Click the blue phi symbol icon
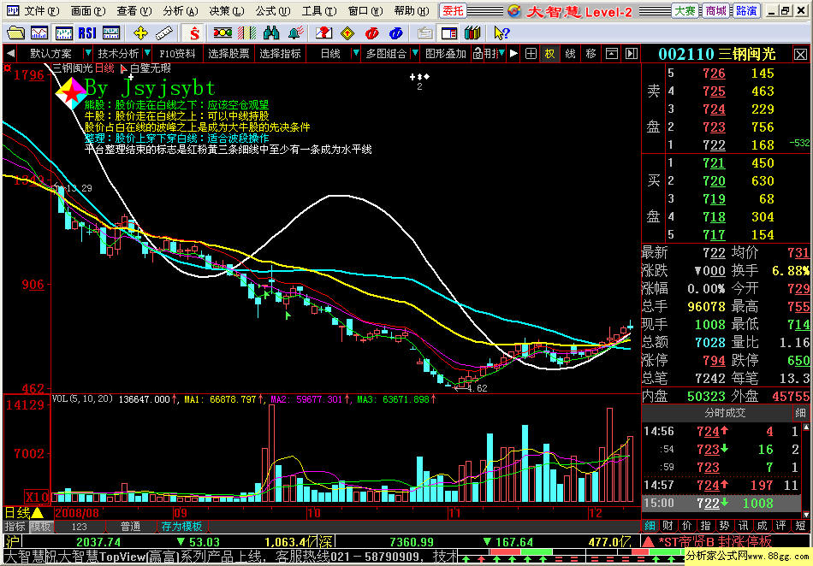This screenshot has height=566, width=813. pyautogui.click(x=395, y=33)
